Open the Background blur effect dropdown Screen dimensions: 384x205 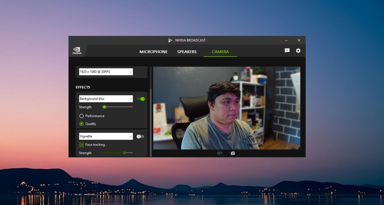106,99
